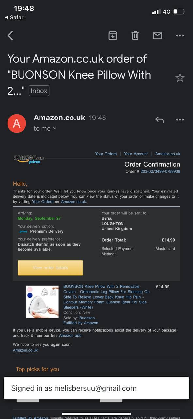Open the Your Account header link

136,154
